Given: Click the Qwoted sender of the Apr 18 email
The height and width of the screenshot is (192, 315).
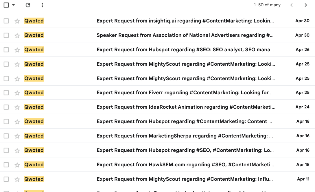Looking at the screenshot, I should 34,121.
